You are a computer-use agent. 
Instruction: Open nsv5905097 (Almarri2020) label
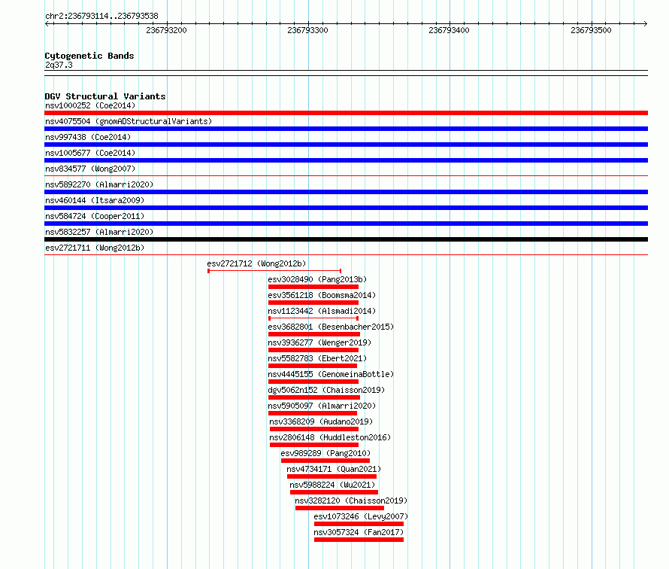point(322,406)
